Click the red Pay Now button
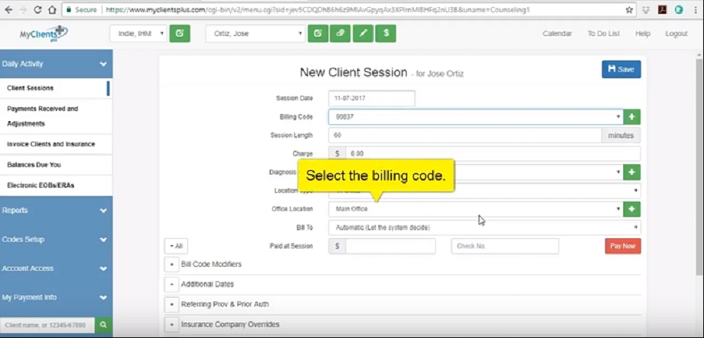 622,246
